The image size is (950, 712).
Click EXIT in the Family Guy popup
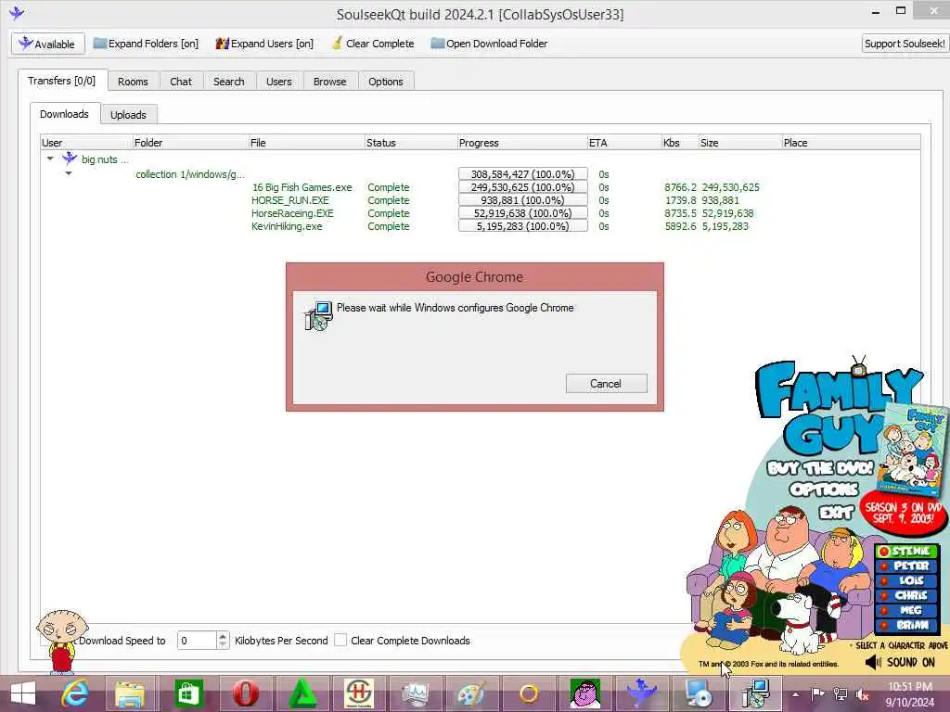click(x=836, y=513)
